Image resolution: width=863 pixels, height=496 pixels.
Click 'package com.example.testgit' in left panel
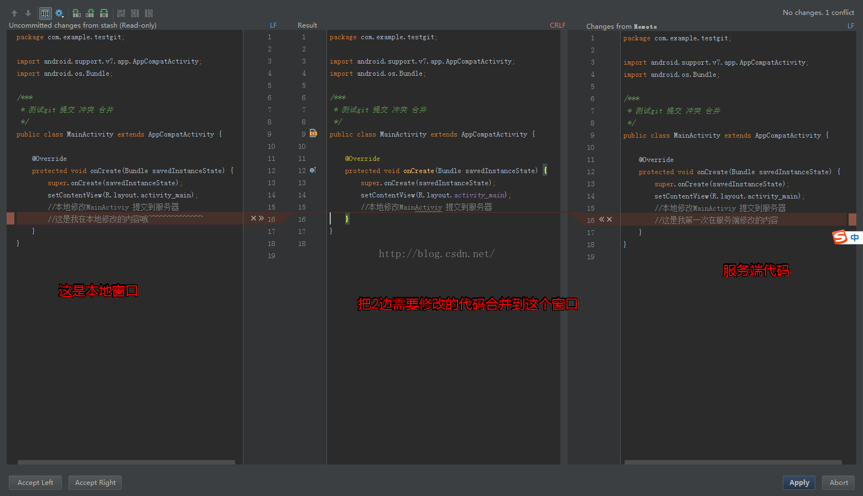click(x=70, y=37)
